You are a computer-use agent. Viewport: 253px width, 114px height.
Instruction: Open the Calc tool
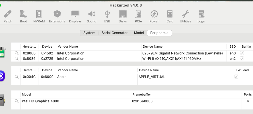click(x=170, y=16)
